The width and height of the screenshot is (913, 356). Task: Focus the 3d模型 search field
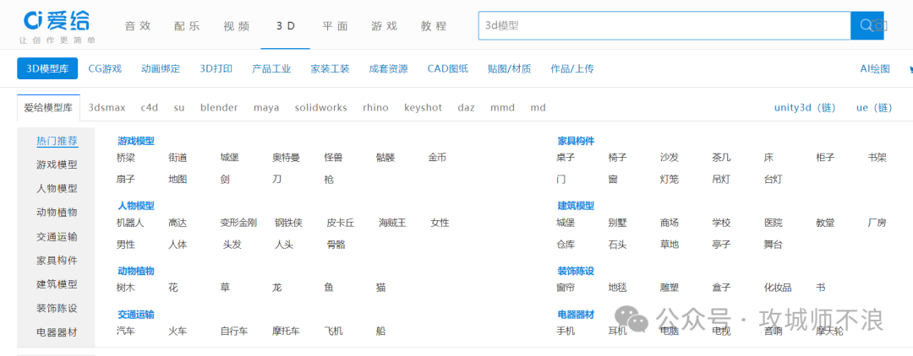[664, 25]
